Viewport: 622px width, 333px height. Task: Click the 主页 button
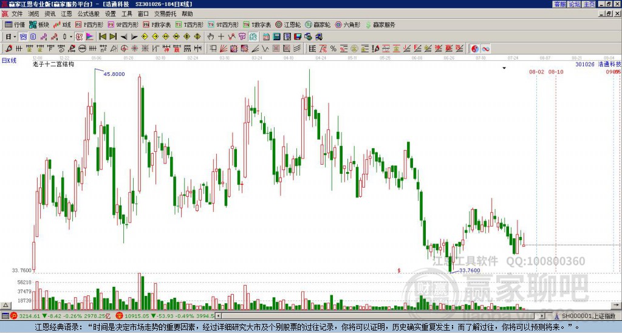(x=589, y=4)
